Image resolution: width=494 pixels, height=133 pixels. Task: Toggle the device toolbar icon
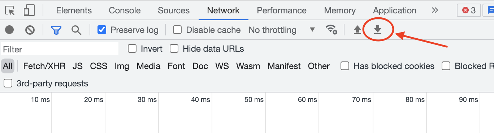[29, 10]
